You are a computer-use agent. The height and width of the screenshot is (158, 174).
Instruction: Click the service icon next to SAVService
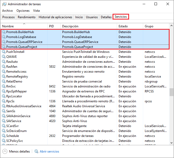coord(4,121)
